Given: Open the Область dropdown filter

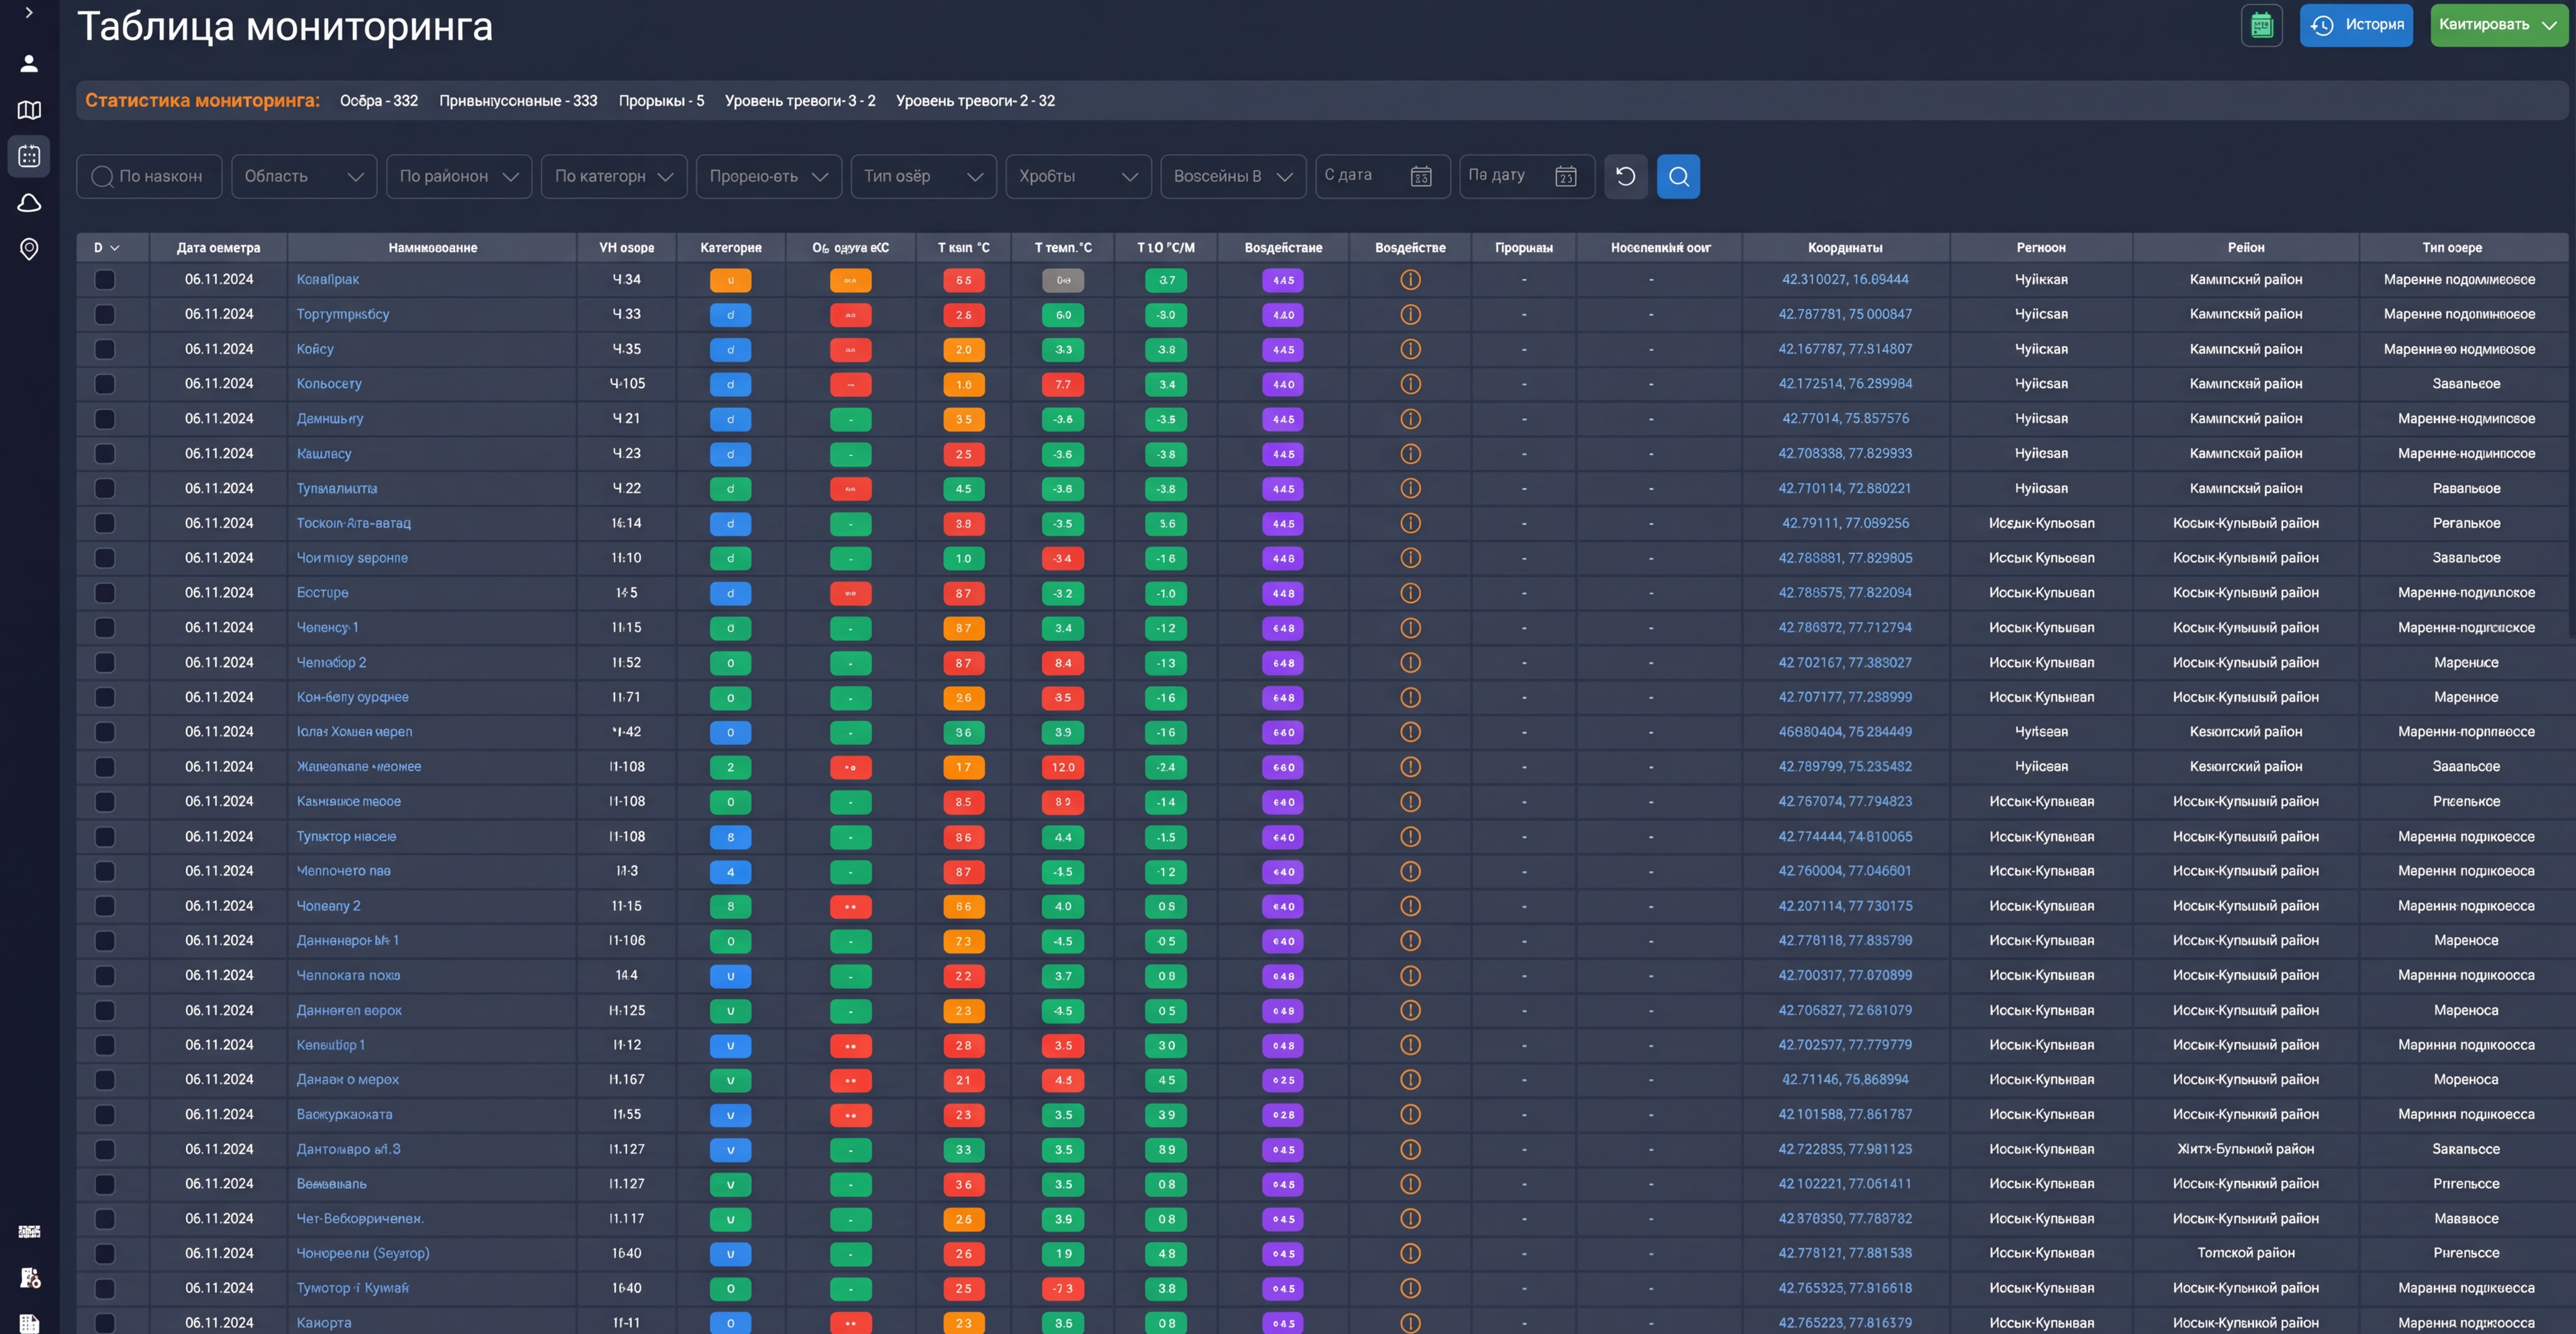Looking at the screenshot, I should [x=304, y=176].
